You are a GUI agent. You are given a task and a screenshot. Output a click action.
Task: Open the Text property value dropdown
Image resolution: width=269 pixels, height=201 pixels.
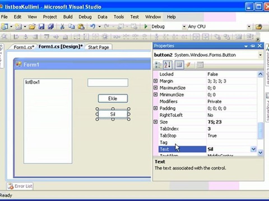pyautogui.click(x=253, y=149)
